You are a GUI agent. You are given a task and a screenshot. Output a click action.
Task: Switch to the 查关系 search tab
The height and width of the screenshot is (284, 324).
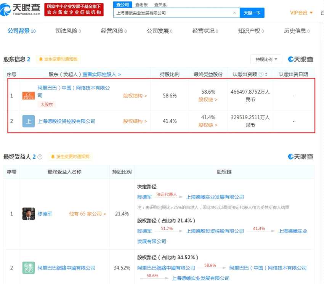160,5
